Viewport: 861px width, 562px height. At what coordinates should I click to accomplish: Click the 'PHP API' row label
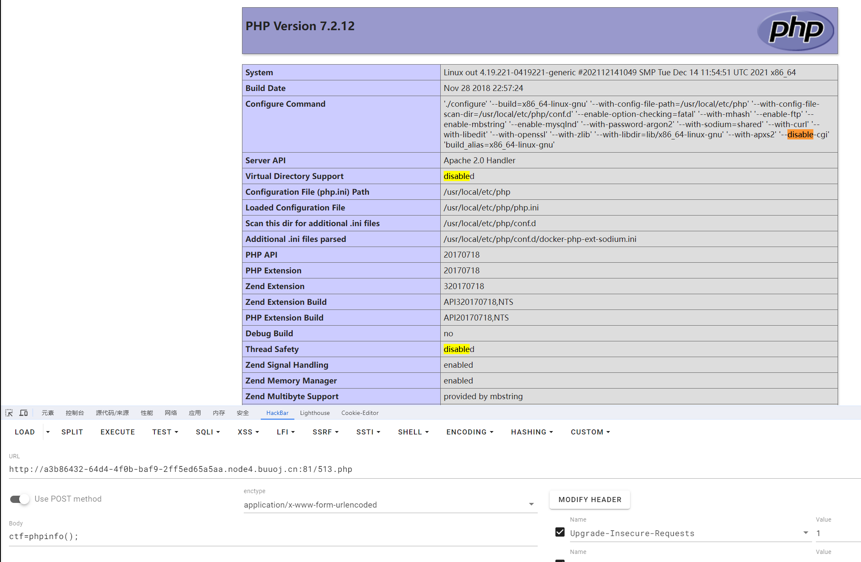(261, 255)
